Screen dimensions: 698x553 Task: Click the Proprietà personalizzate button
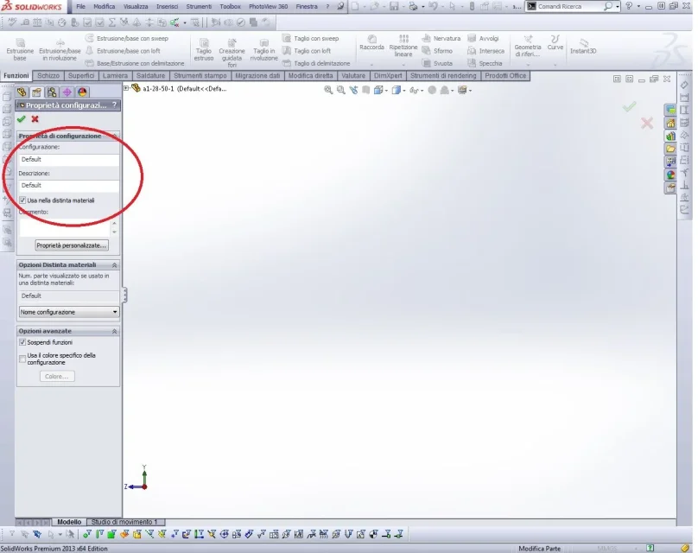pyautogui.click(x=72, y=245)
